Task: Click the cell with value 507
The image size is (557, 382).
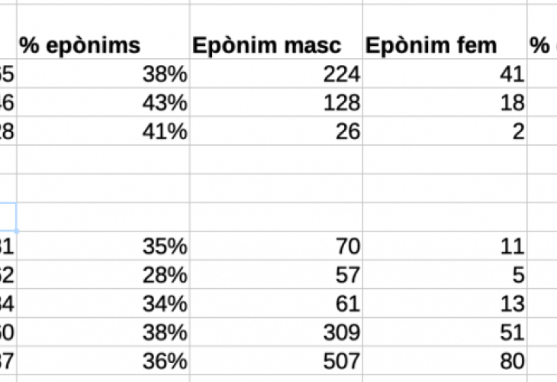Action: tap(276, 361)
